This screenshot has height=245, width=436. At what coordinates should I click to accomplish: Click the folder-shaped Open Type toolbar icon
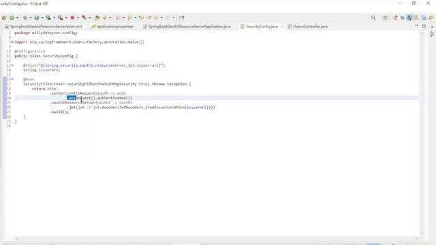(97, 18)
